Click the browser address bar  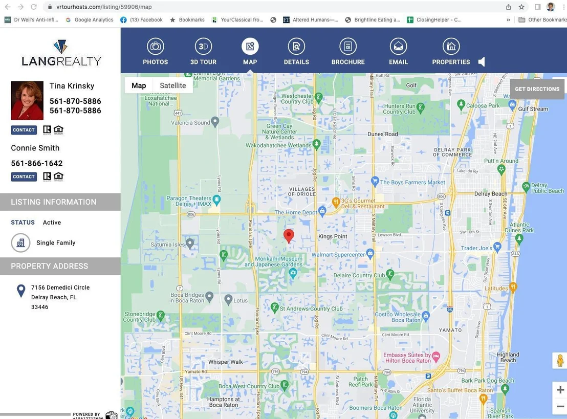pos(275,7)
